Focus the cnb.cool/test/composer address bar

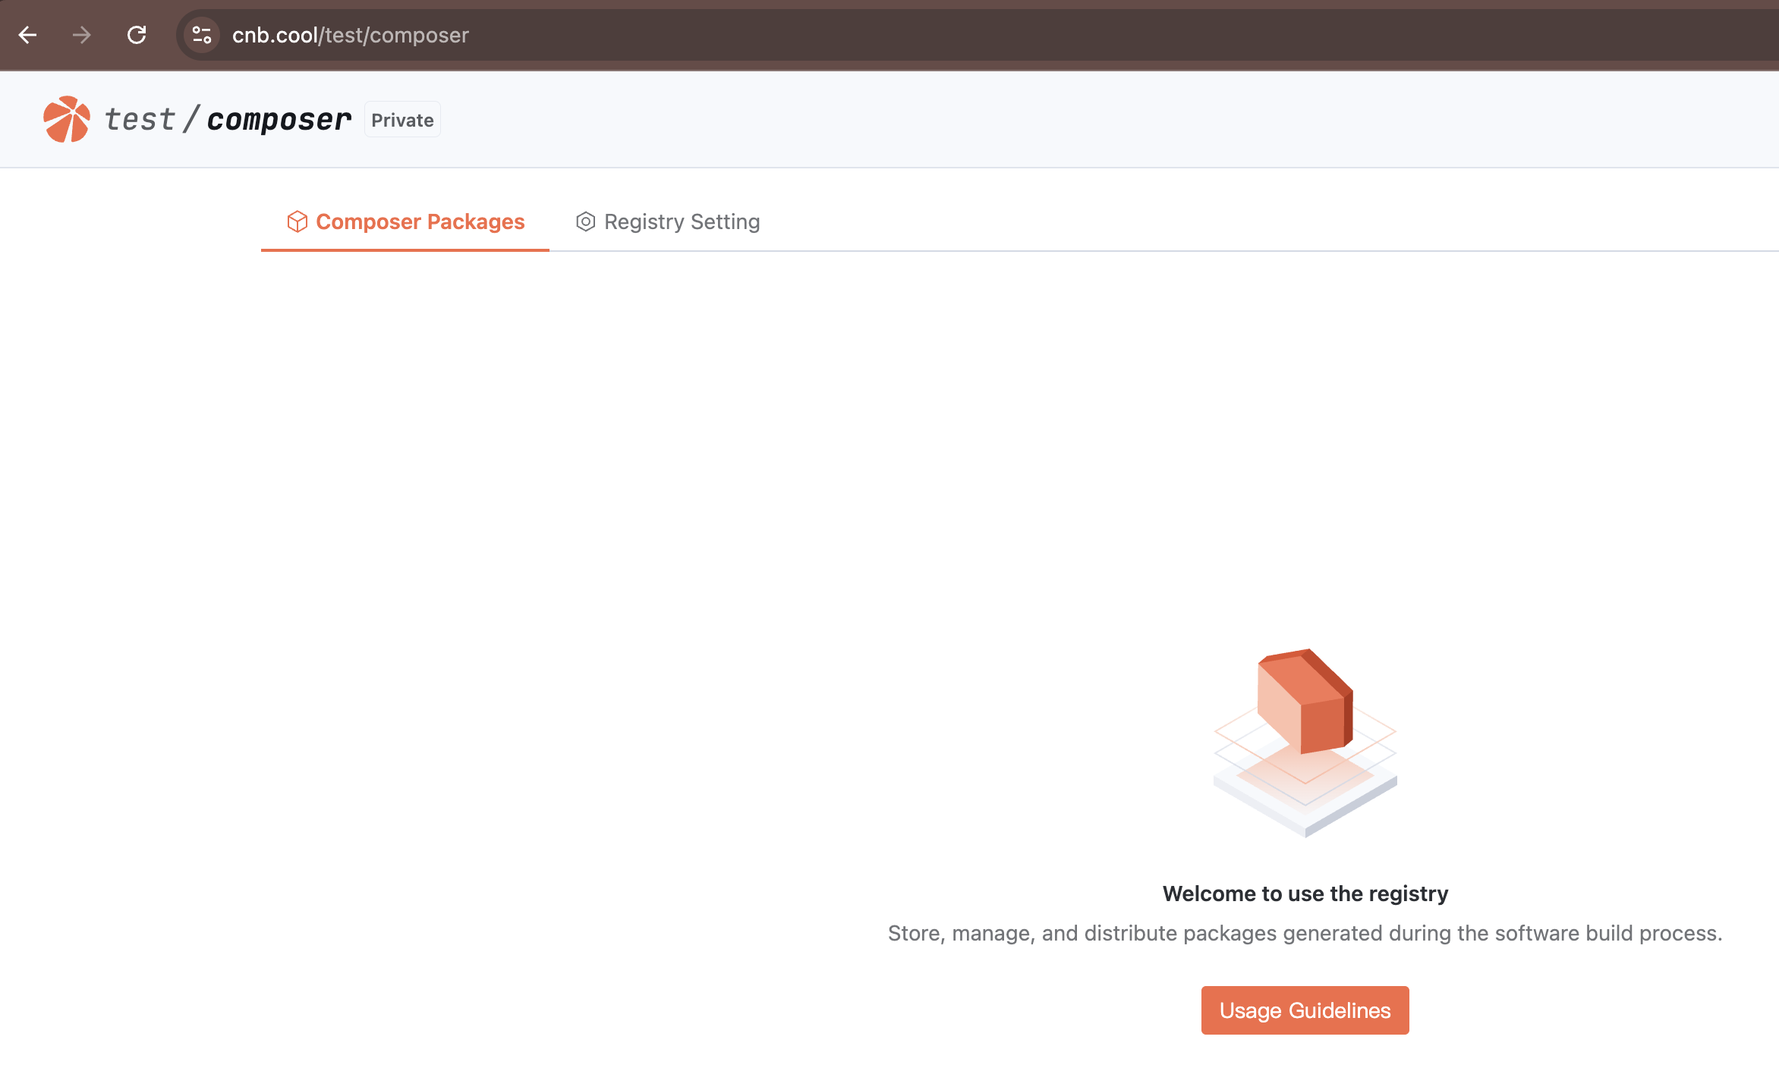pos(911,35)
